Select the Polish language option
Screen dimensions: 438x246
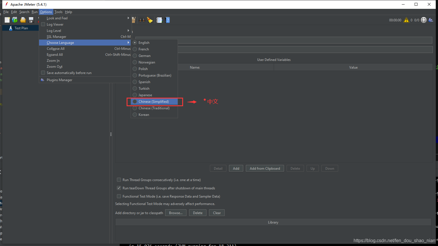pos(154,69)
